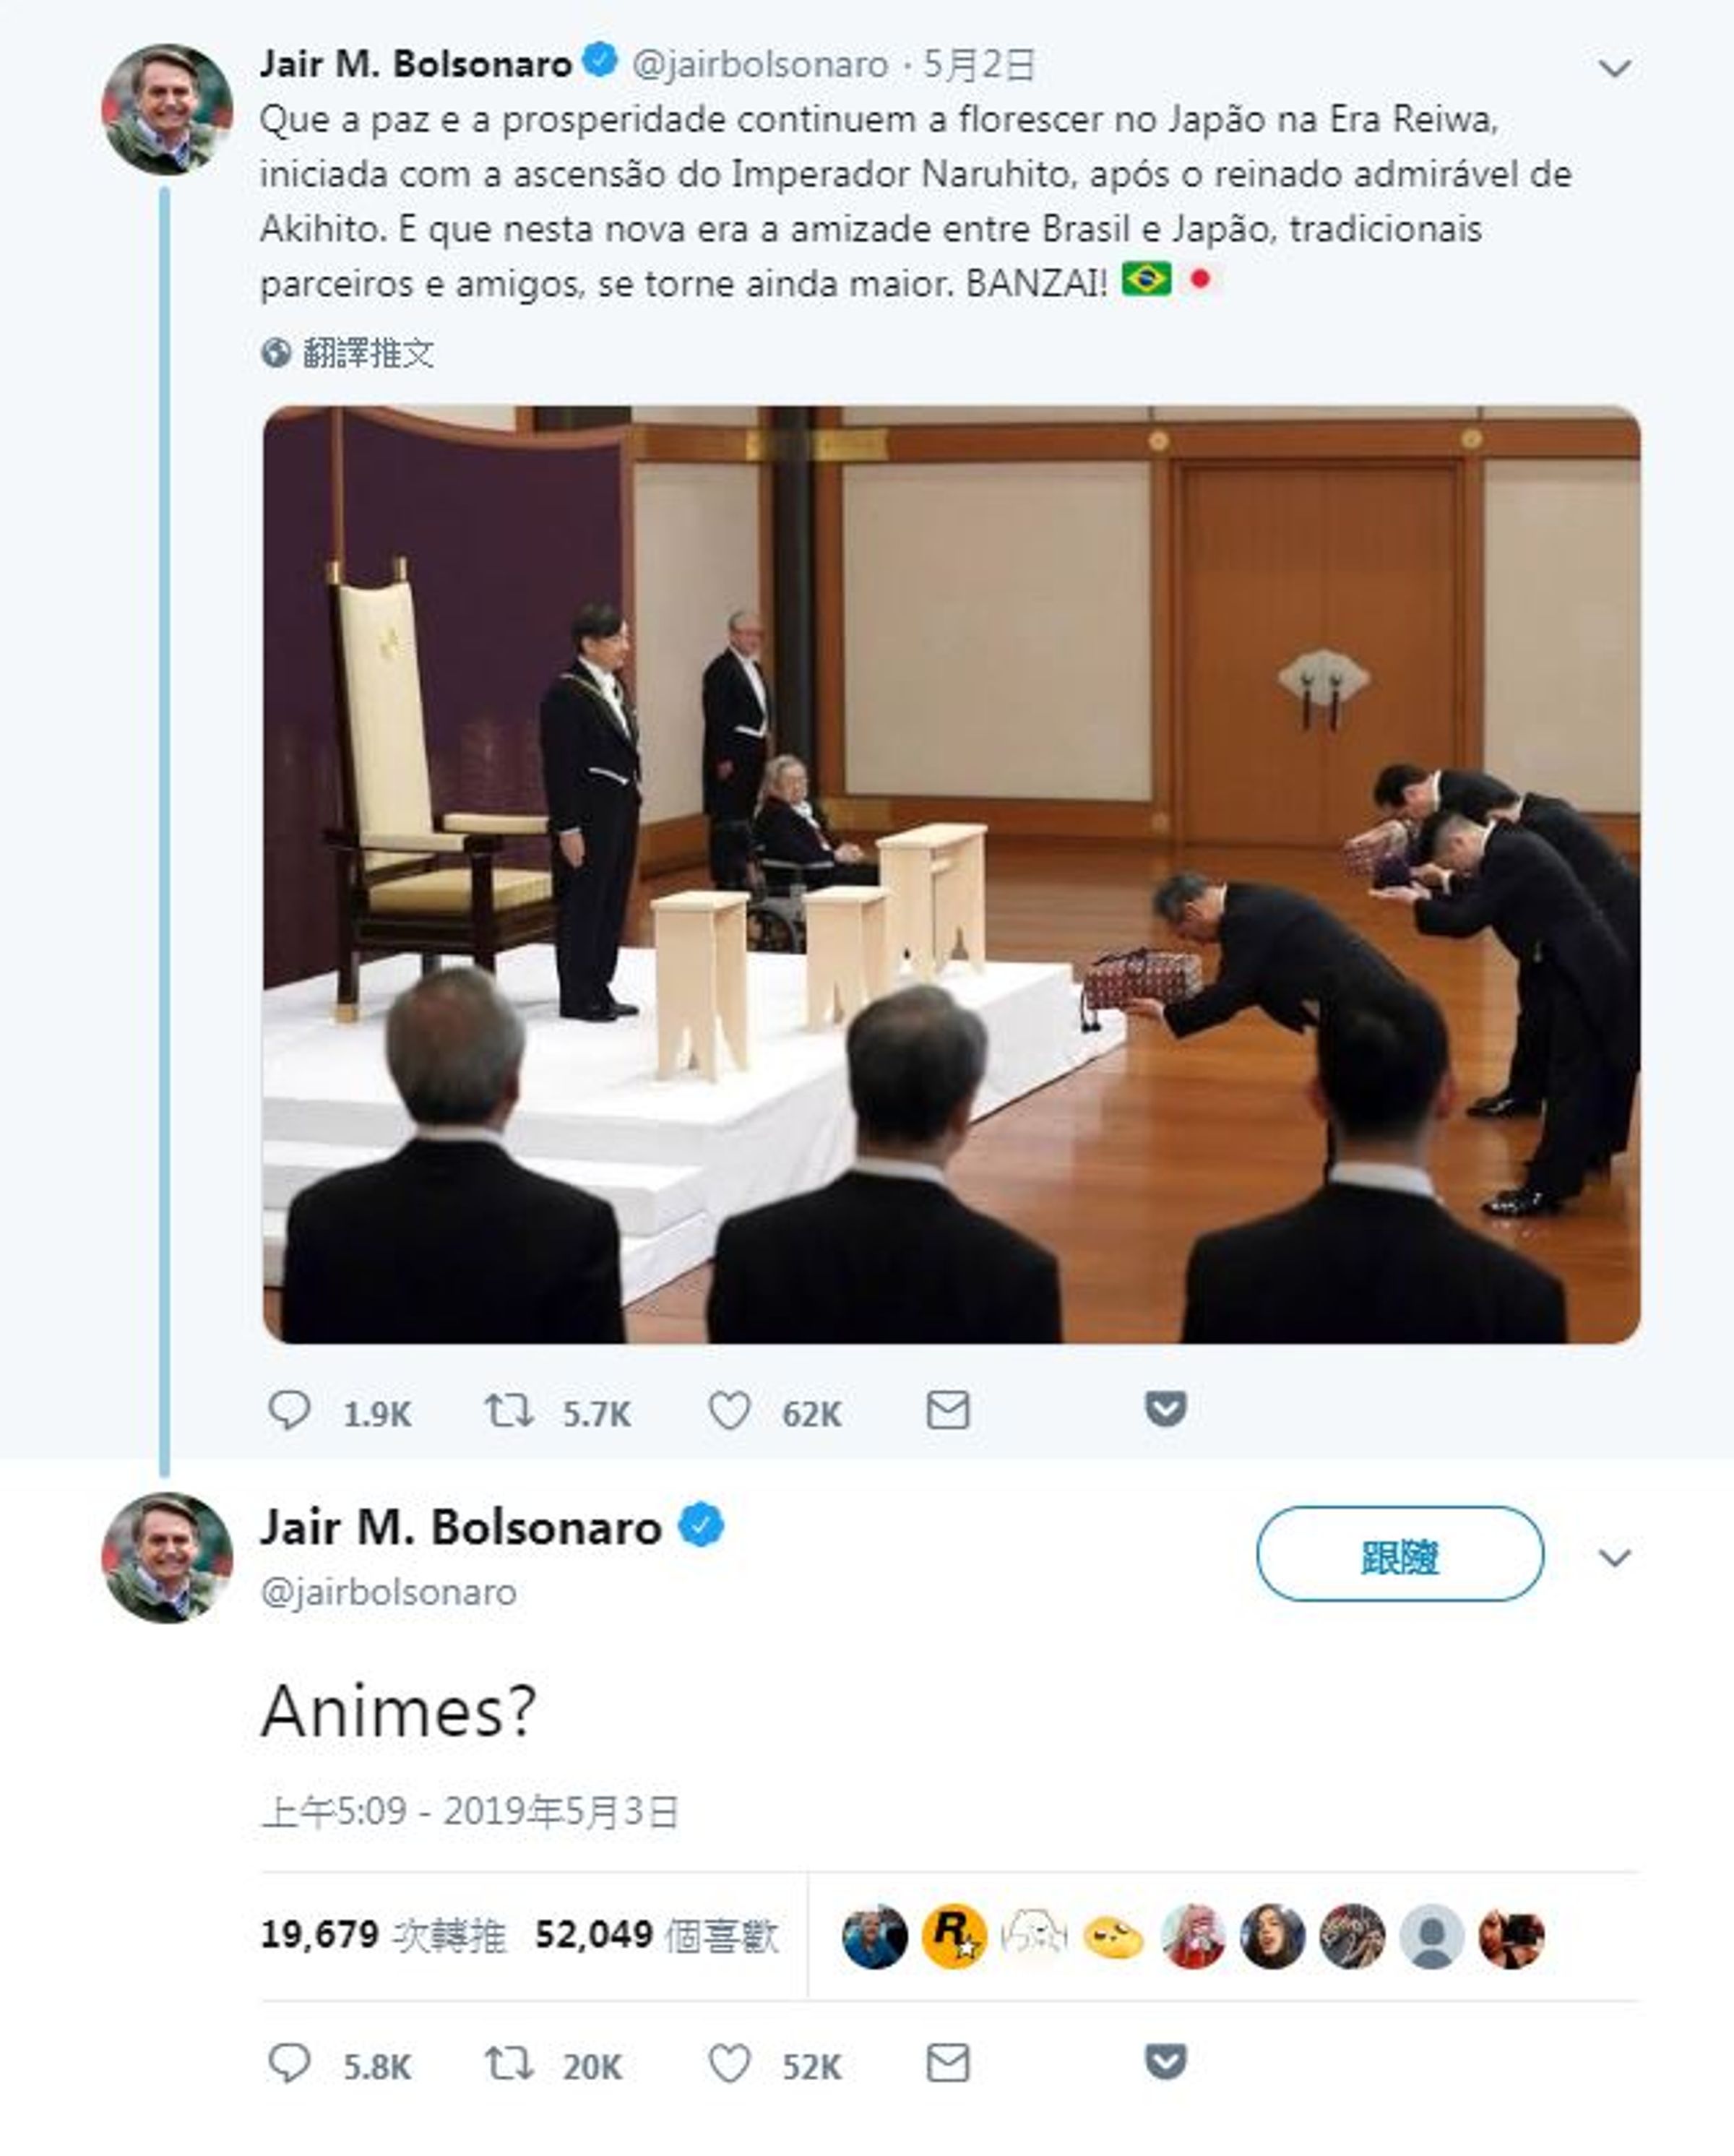Translate the tweet via 翻譯推文
This screenshot has width=1734, height=2156.
click(x=348, y=353)
